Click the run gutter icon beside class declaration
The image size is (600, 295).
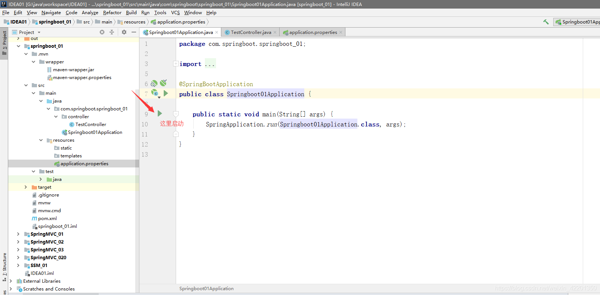click(x=166, y=93)
